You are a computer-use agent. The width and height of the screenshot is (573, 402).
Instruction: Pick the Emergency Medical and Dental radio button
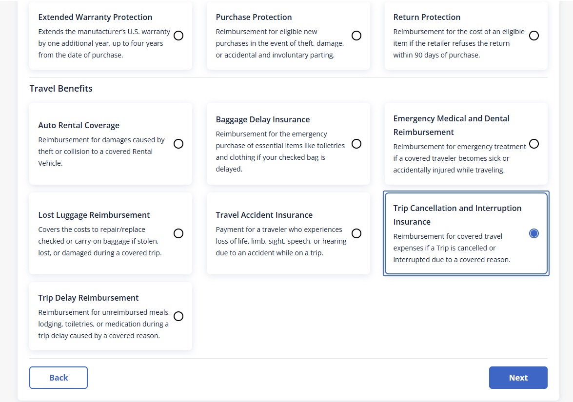(x=534, y=144)
